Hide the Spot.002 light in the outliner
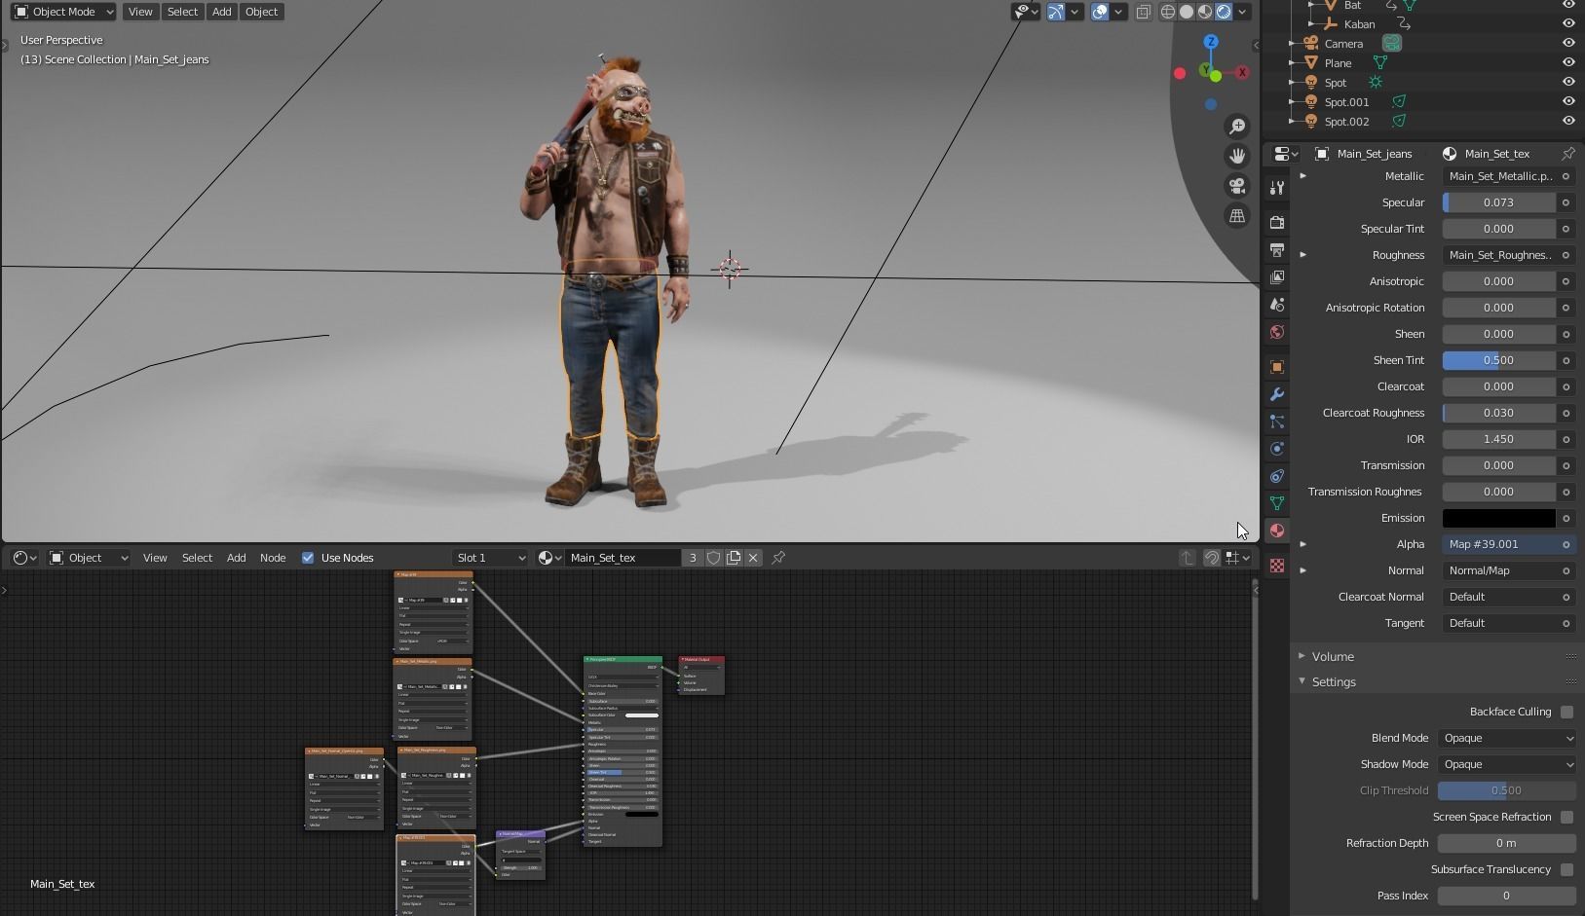 click(x=1568, y=122)
